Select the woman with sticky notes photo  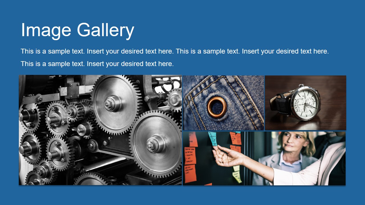pyautogui.click(x=264, y=158)
